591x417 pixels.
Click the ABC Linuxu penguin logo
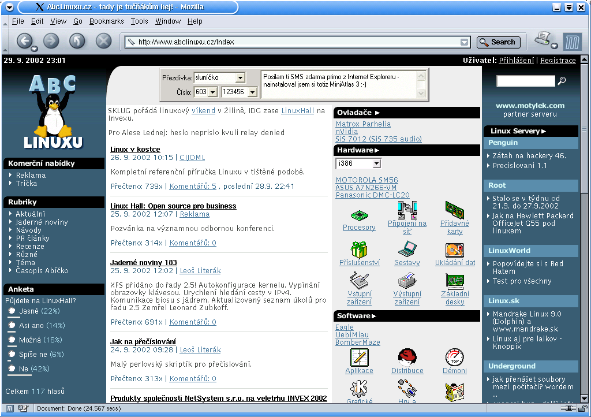click(53, 111)
